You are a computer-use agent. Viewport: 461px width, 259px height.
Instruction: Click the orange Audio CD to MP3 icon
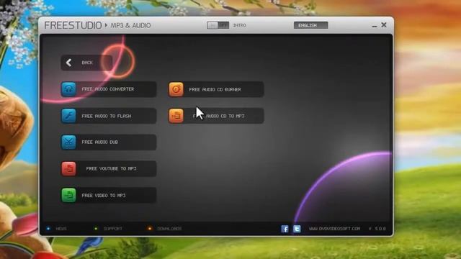pos(176,116)
